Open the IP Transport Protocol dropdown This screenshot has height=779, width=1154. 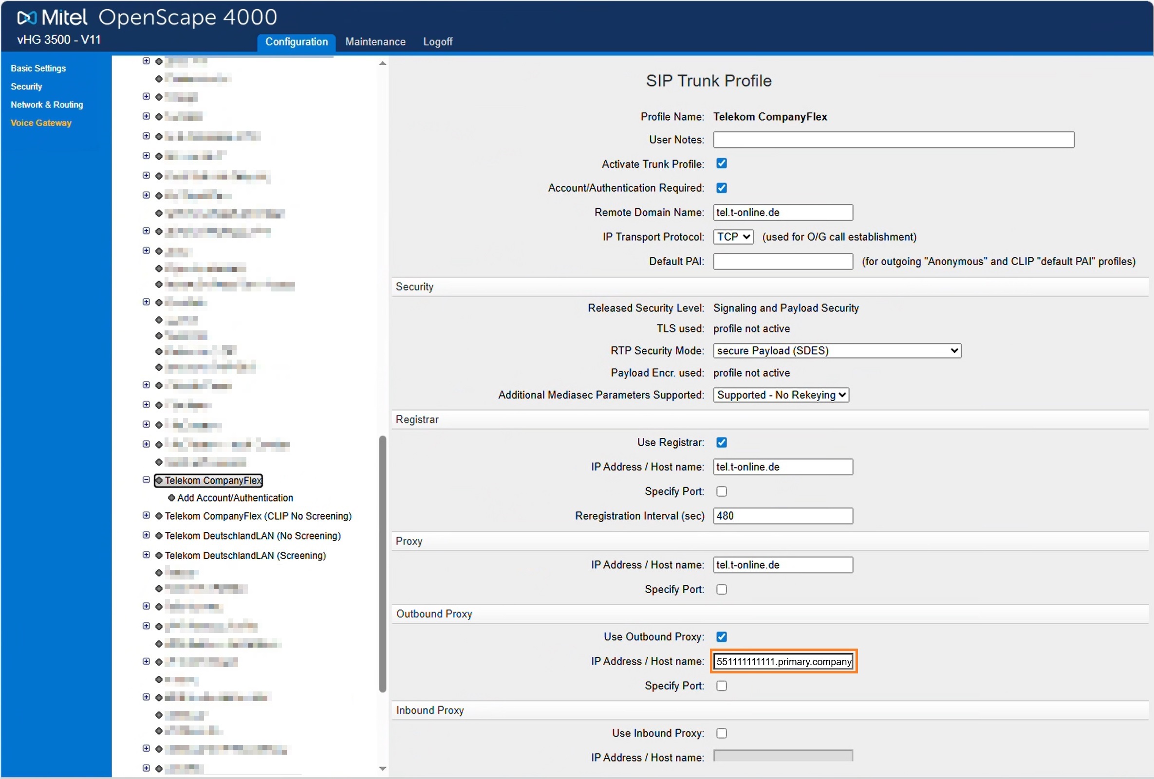733,236
